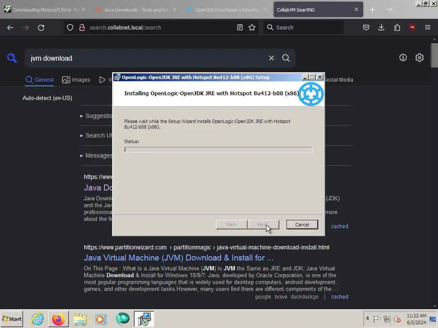
Task: Switch to the Java Downloads tab
Action: 136,10
